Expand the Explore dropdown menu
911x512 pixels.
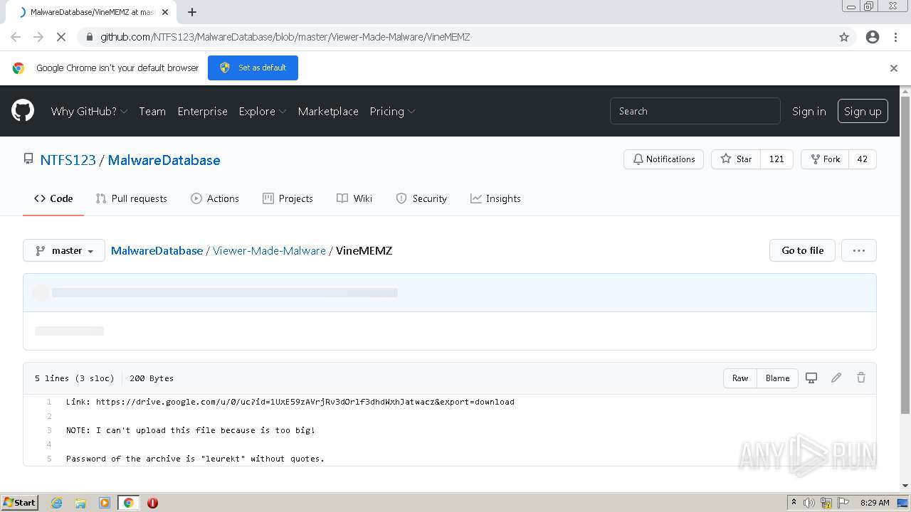[x=263, y=111]
